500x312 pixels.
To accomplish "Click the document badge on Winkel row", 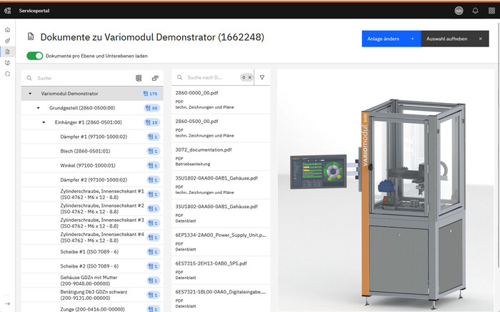I will coord(153,165).
